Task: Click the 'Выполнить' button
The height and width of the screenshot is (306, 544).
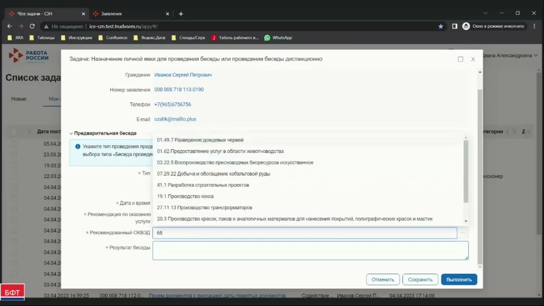Action: point(459,280)
